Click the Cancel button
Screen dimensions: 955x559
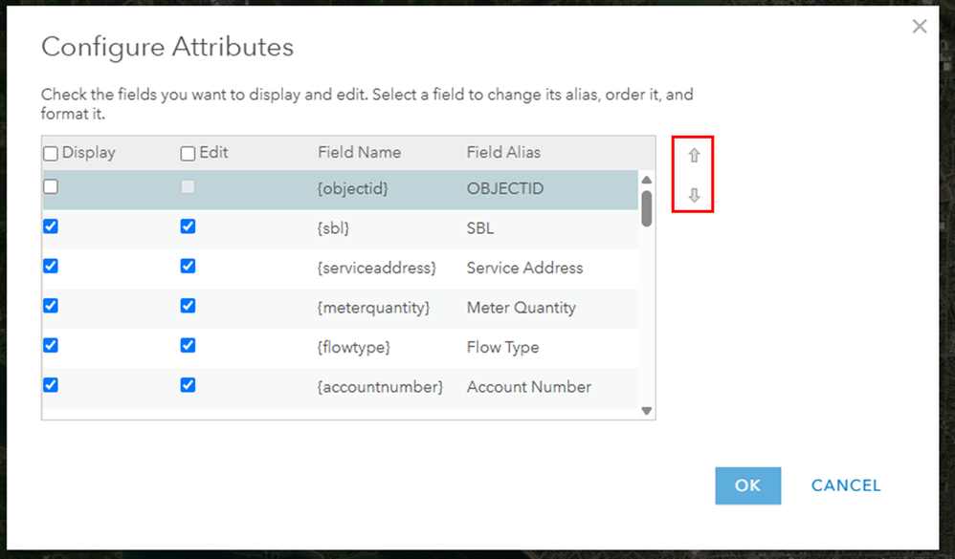coord(845,485)
